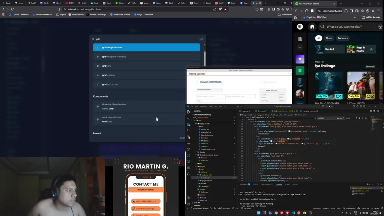Select the All filter chip in Spotify
The image size is (384, 216).
point(319,38)
